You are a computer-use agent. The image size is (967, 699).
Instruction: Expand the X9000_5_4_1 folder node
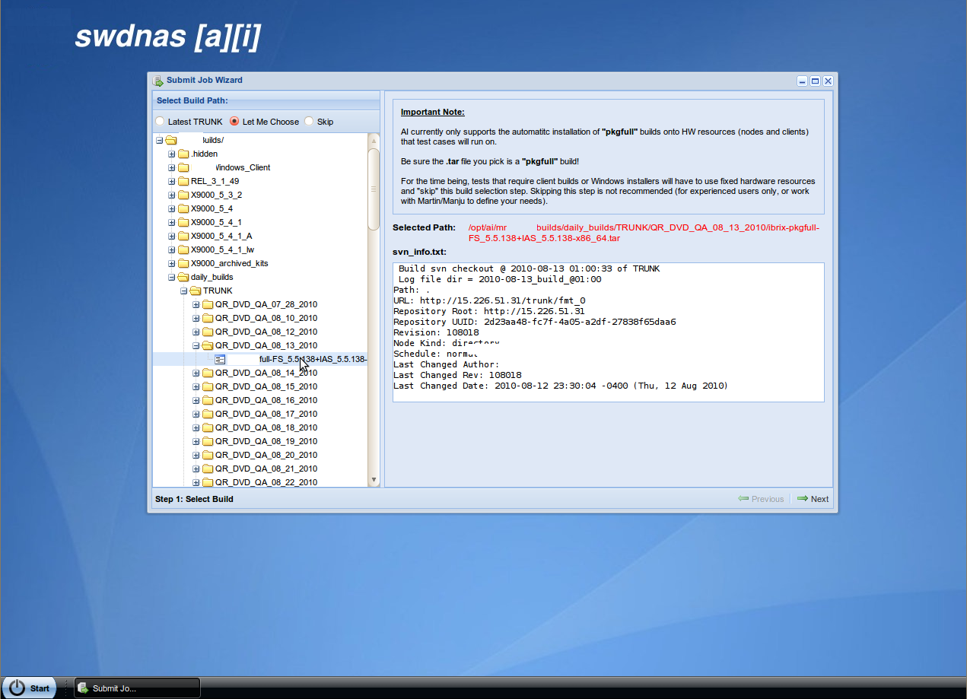click(x=172, y=222)
